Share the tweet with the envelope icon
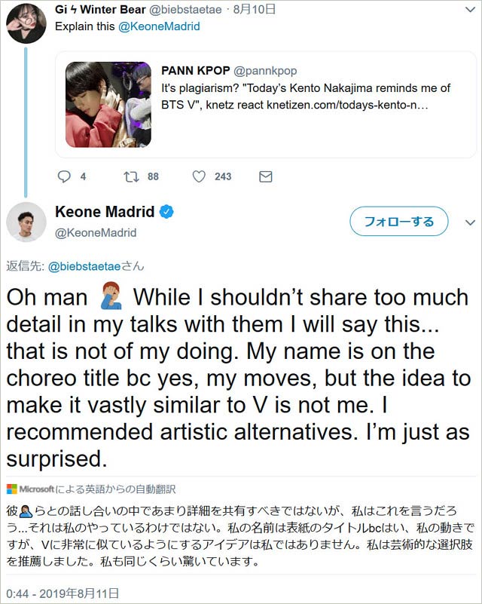482x604 pixels. click(x=264, y=176)
